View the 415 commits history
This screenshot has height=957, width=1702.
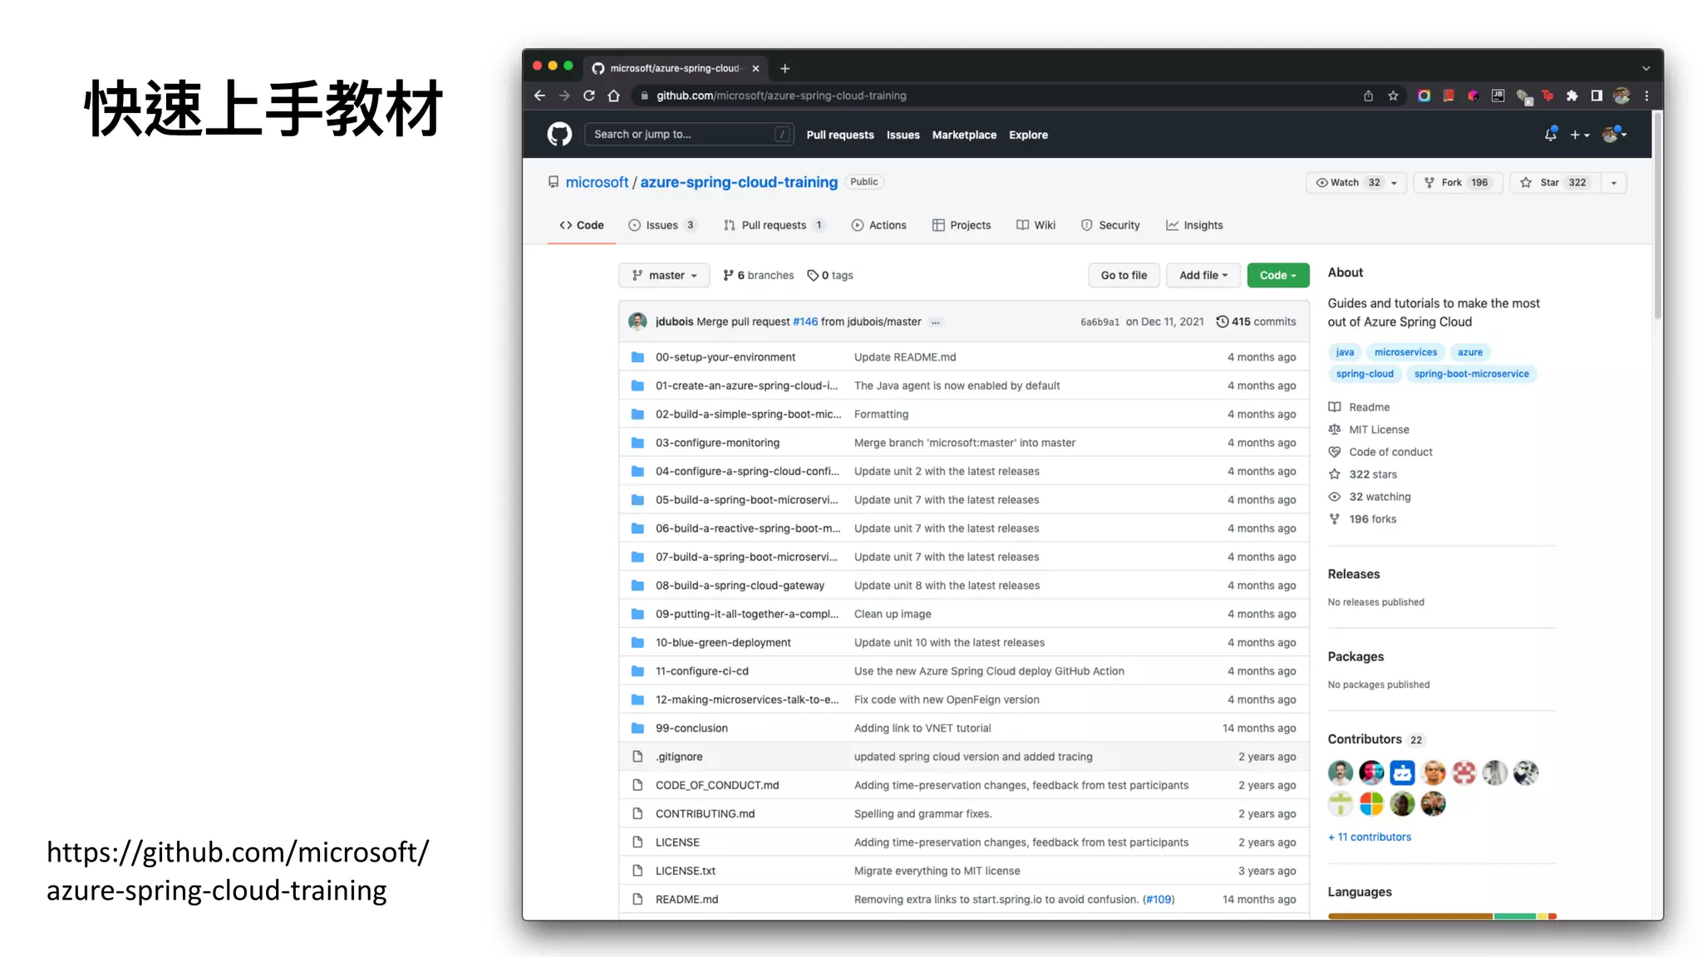[x=1255, y=321]
